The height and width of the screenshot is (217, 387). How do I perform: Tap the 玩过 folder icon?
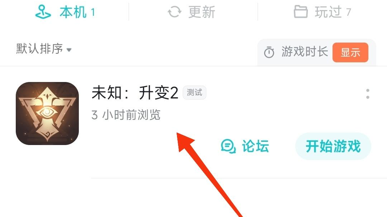click(300, 11)
